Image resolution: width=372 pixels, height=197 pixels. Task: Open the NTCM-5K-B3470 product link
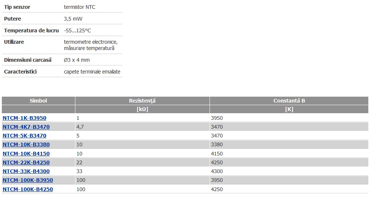(x=24, y=136)
